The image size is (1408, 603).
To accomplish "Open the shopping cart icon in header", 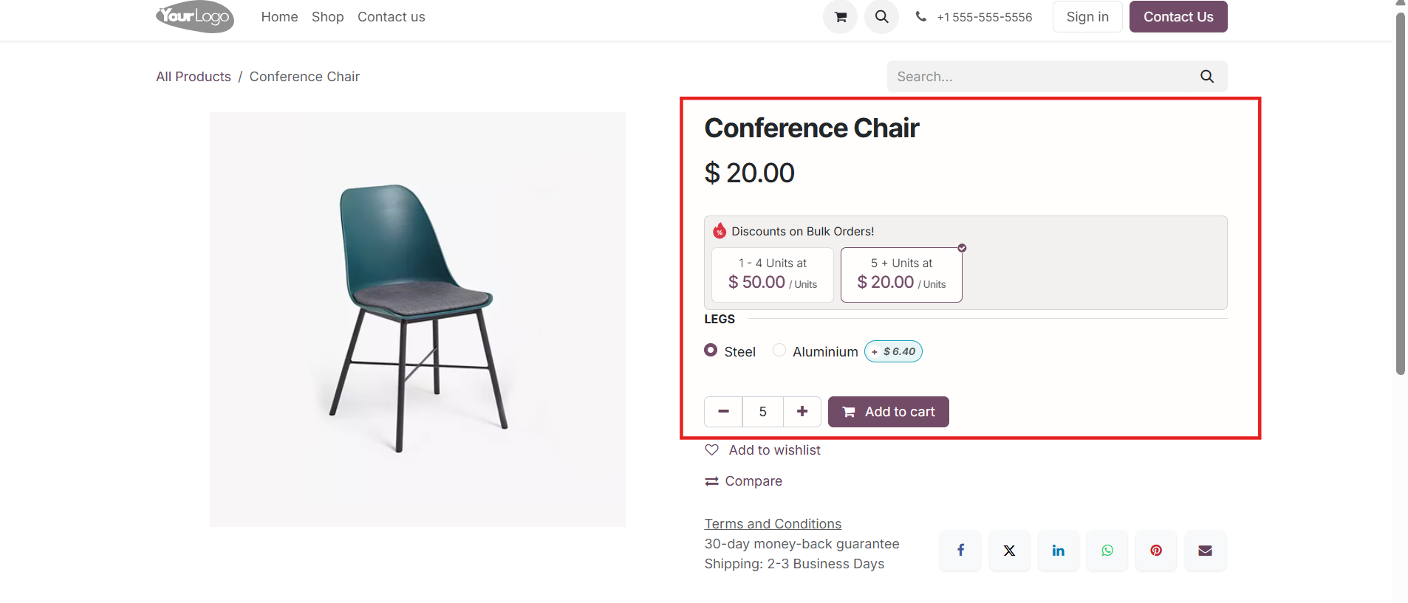I will [840, 17].
